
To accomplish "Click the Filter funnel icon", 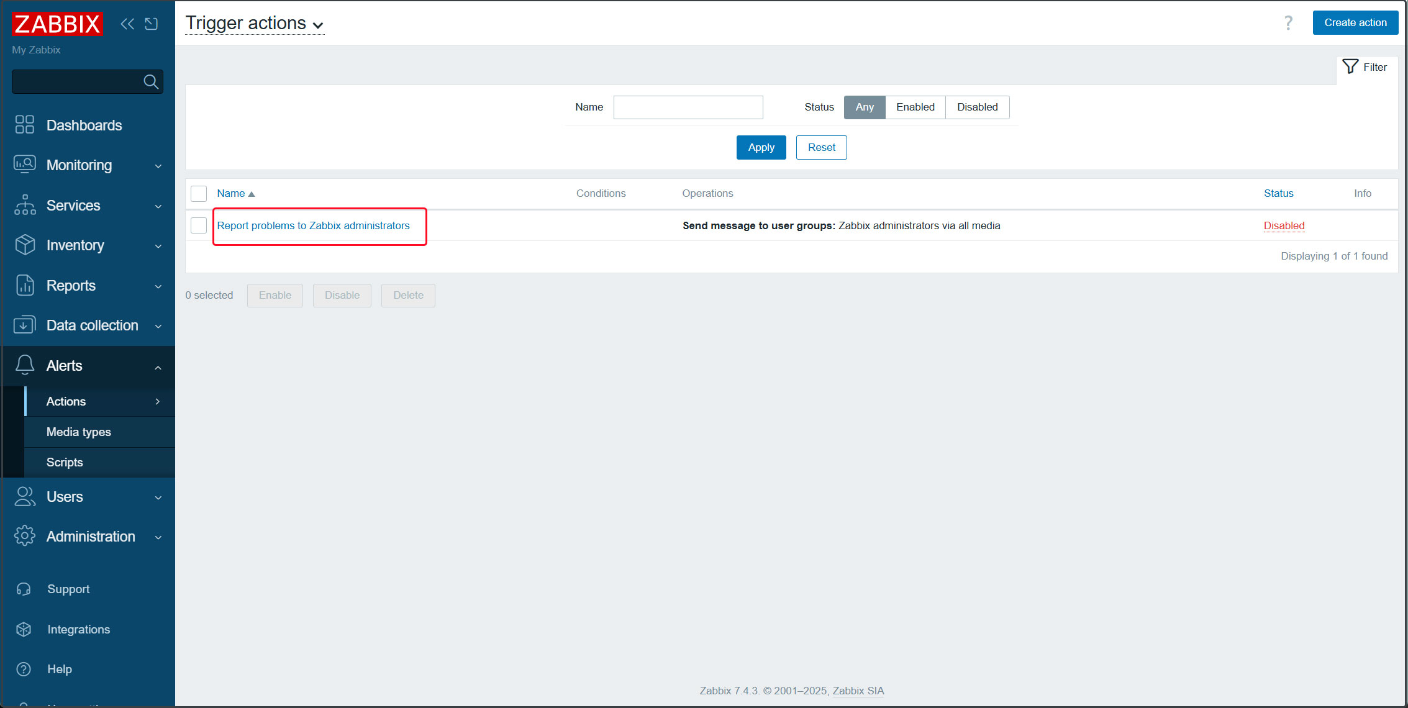I will click(x=1350, y=66).
